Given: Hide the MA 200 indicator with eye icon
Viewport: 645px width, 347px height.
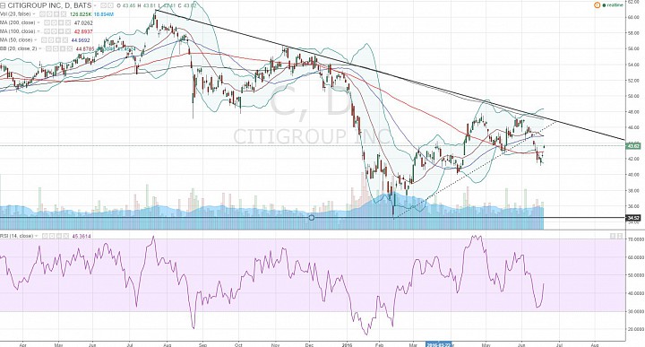Looking at the screenshot, I should click(47, 22).
